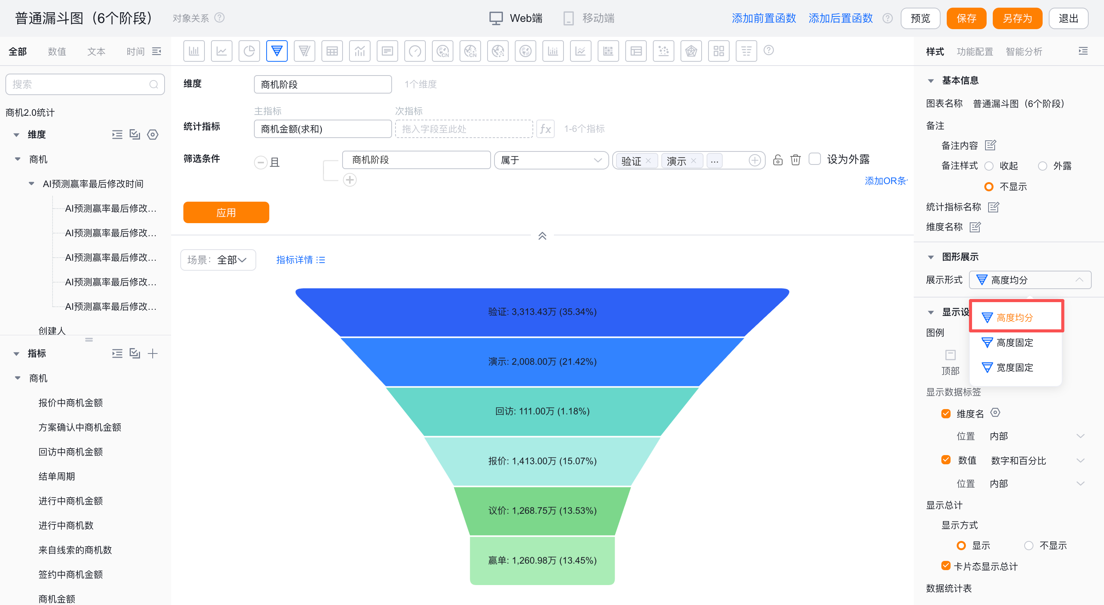This screenshot has width=1104, height=605.
Task: Switch to 智能分析 tab
Action: click(1024, 51)
